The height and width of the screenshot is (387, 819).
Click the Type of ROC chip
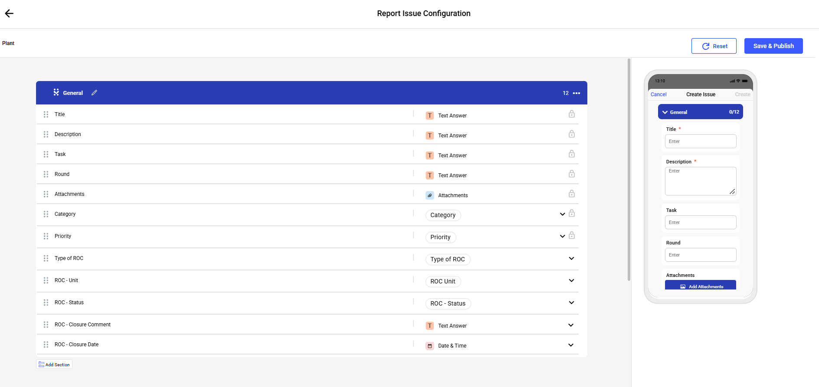tap(448, 259)
